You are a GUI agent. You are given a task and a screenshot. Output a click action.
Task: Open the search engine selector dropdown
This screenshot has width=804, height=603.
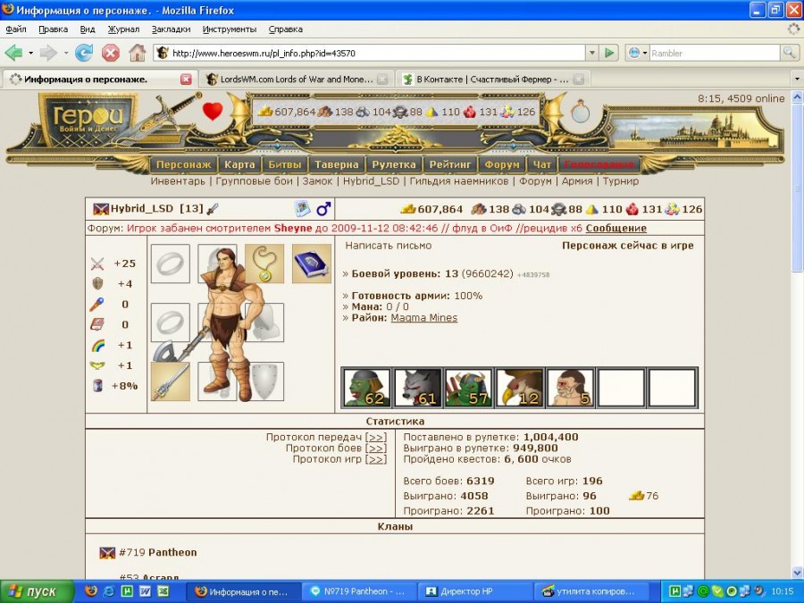pos(637,53)
